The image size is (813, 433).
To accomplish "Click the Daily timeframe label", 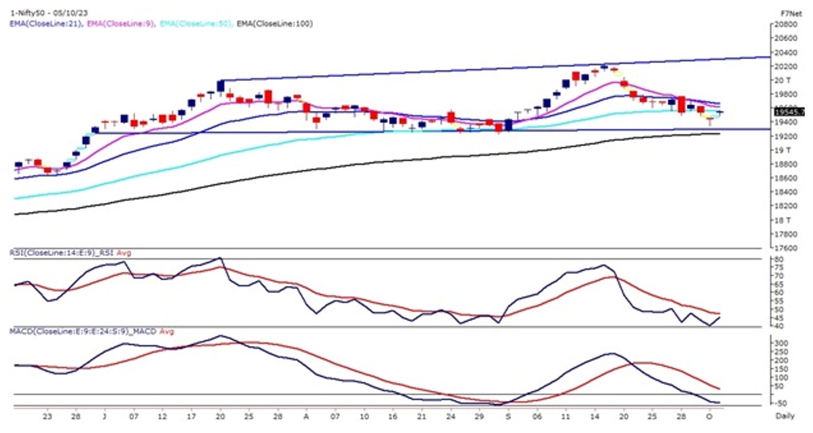I will pos(785,416).
